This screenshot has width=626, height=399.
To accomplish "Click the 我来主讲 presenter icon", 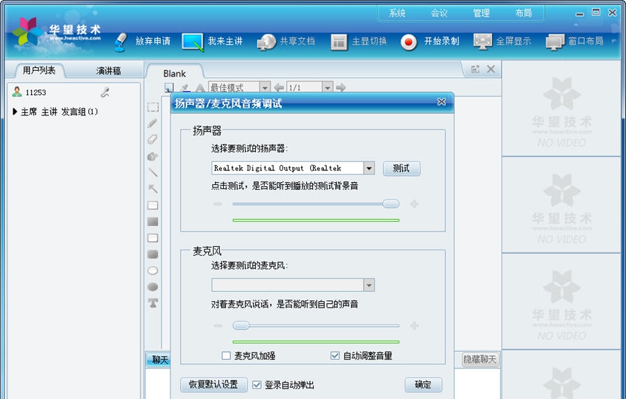I will point(193,41).
